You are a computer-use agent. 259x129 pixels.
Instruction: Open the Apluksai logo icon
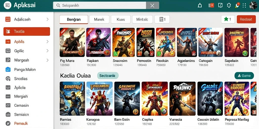tap(7, 6)
